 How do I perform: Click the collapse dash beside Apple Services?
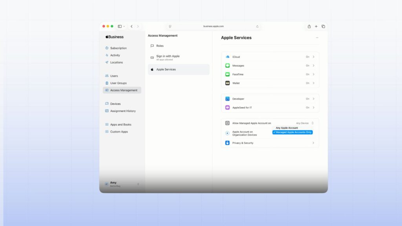(x=317, y=38)
